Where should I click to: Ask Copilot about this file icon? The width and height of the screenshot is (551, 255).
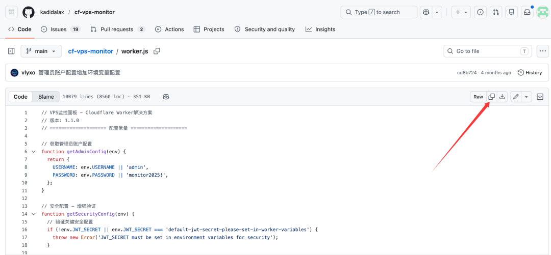pos(166,97)
